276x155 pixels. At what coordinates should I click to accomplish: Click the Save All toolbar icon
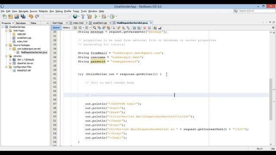pos(23,16)
